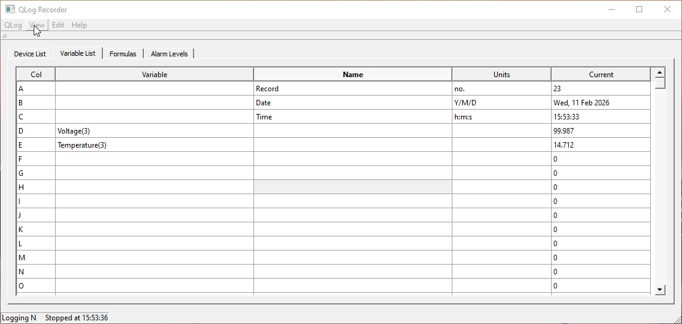682x324 pixels.
Task: Select the Variable List tab
Action: click(x=78, y=53)
